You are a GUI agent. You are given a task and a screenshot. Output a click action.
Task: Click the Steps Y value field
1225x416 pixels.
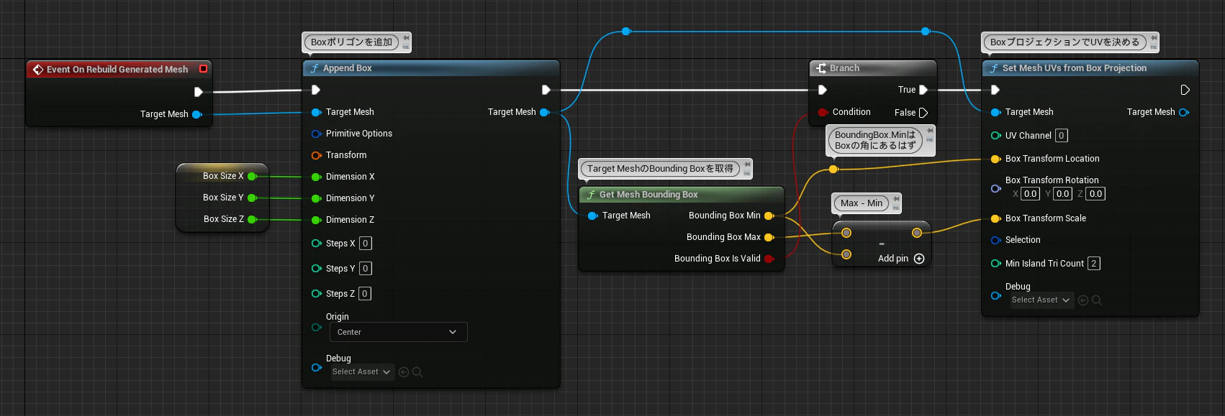tap(366, 269)
